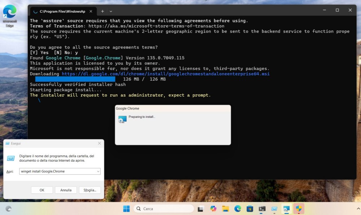Close the Esegui dialog
This screenshot has width=361, height=215.
(99, 143)
